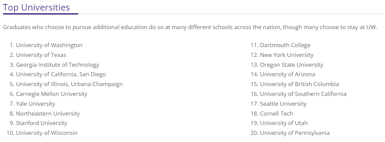Click New York University entry
The width and height of the screenshot is (385, 142).
[287, 55]
